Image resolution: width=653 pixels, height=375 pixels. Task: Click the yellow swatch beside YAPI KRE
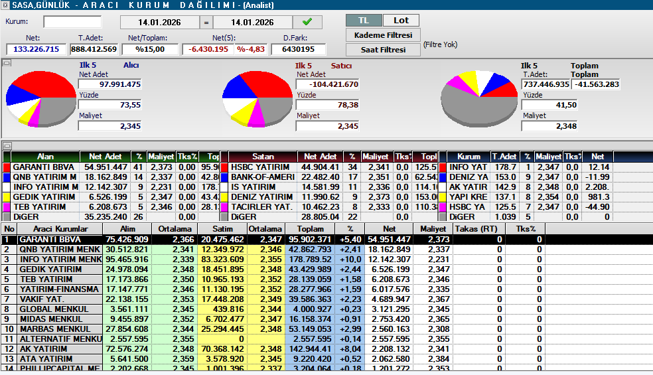(x=443, y=197)
